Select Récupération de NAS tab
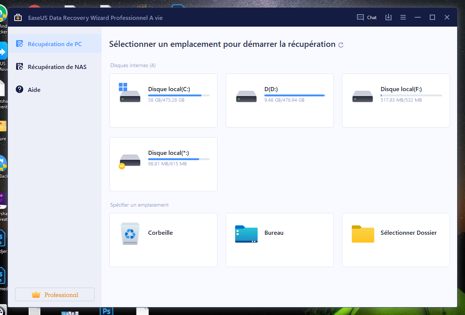 (55, 67)
